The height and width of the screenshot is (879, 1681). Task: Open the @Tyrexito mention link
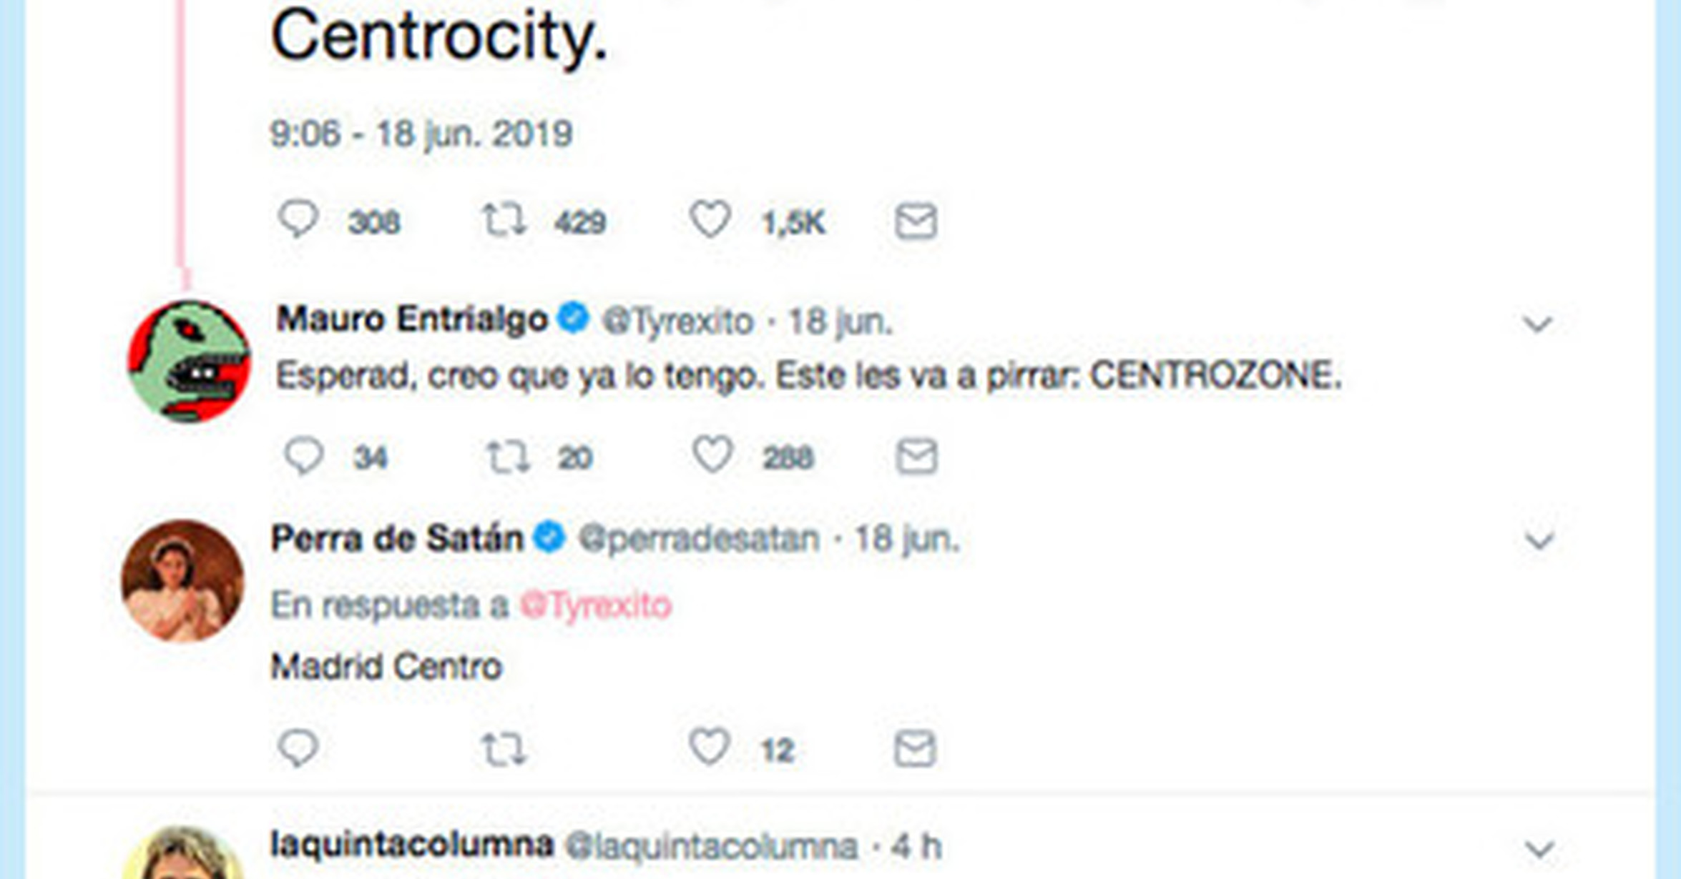coord(595,606)
